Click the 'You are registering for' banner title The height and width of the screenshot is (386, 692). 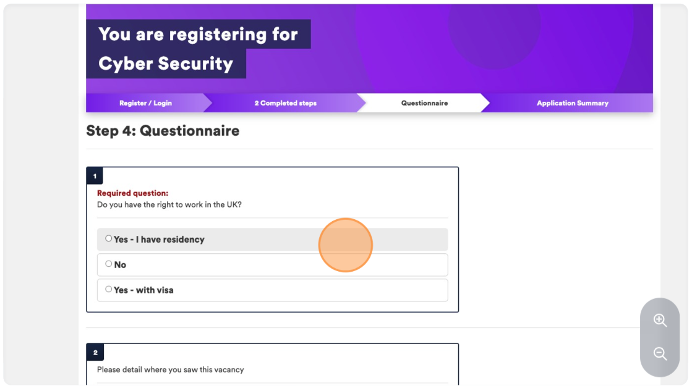point(198,35)
